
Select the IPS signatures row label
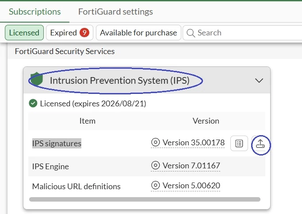tap(57, 144)
